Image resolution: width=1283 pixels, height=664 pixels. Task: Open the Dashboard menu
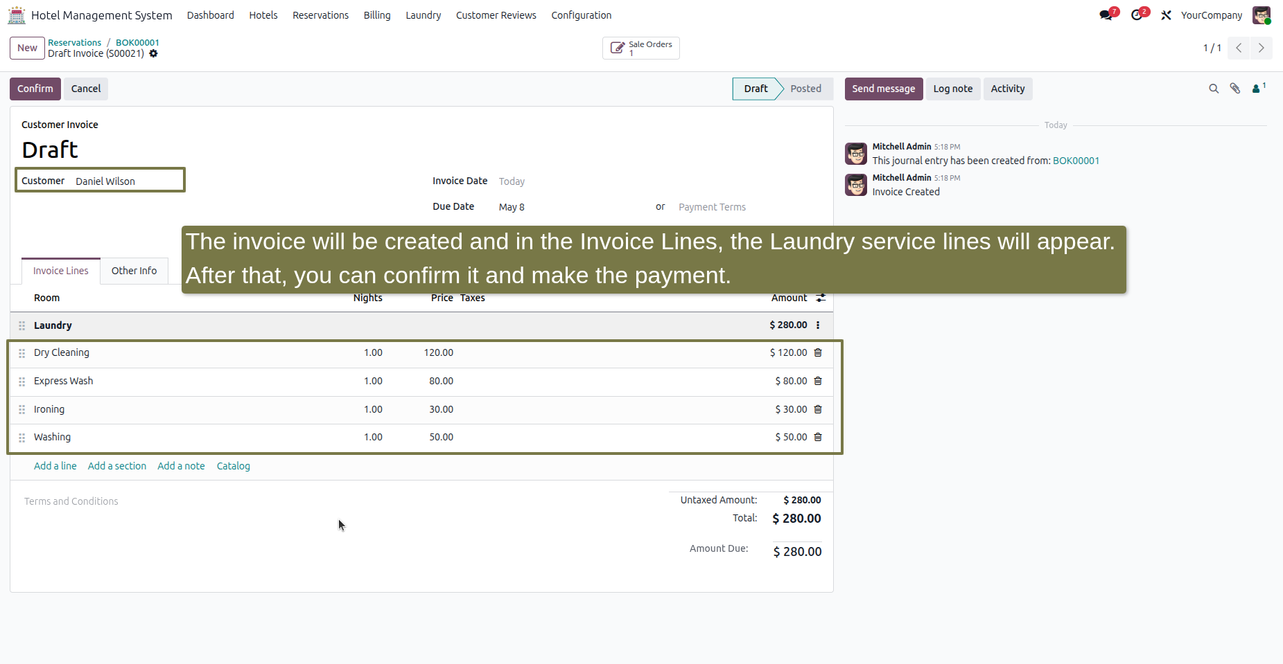tap(210, 15)
